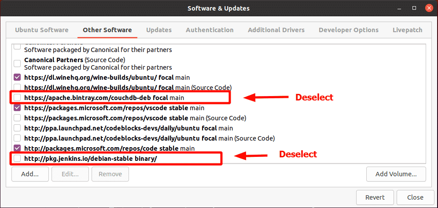The width and height of the screenshot is (438, 208).
Task: Minimize the Software & Updates window
Action: (400, 8)
